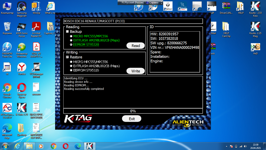The height and width of the screenshot is (150, 266).
Task: Open Chrome from the taskbar
Action: click(54, 146)
